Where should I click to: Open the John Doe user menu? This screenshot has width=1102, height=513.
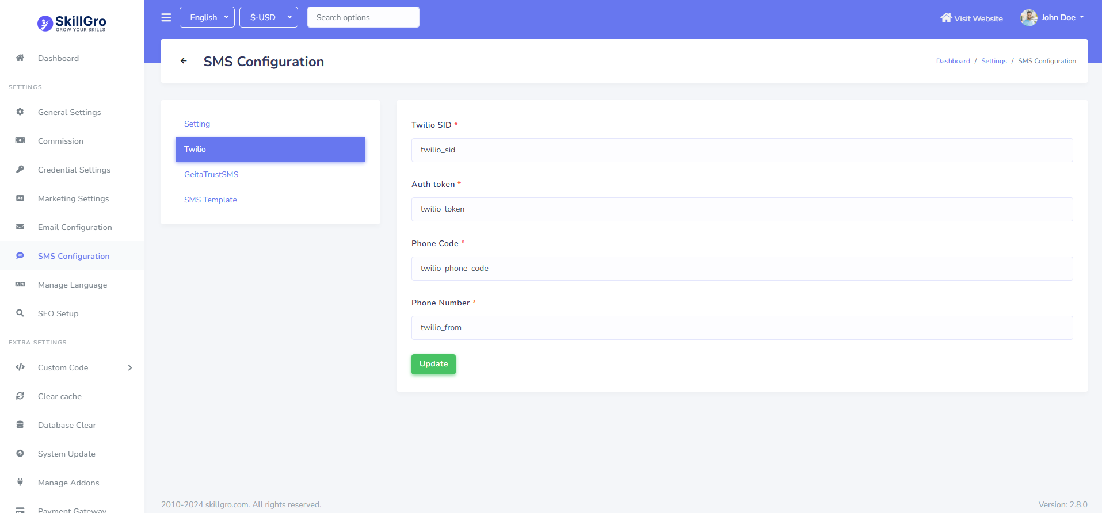point(1053,17)
